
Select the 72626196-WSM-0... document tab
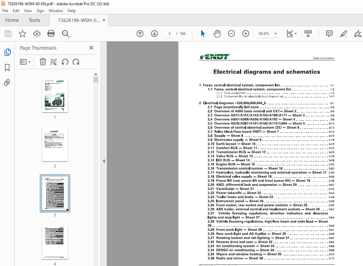pyautogui.click(x=79, y=20)
